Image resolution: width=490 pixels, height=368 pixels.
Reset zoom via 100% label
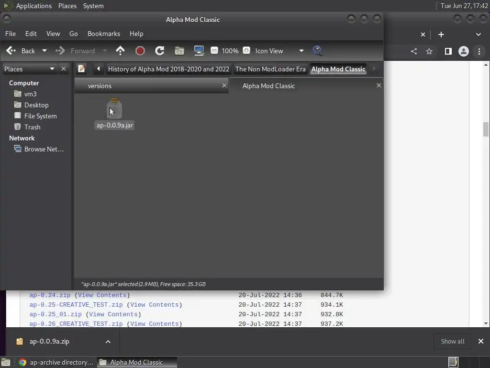tap(230, 51)
